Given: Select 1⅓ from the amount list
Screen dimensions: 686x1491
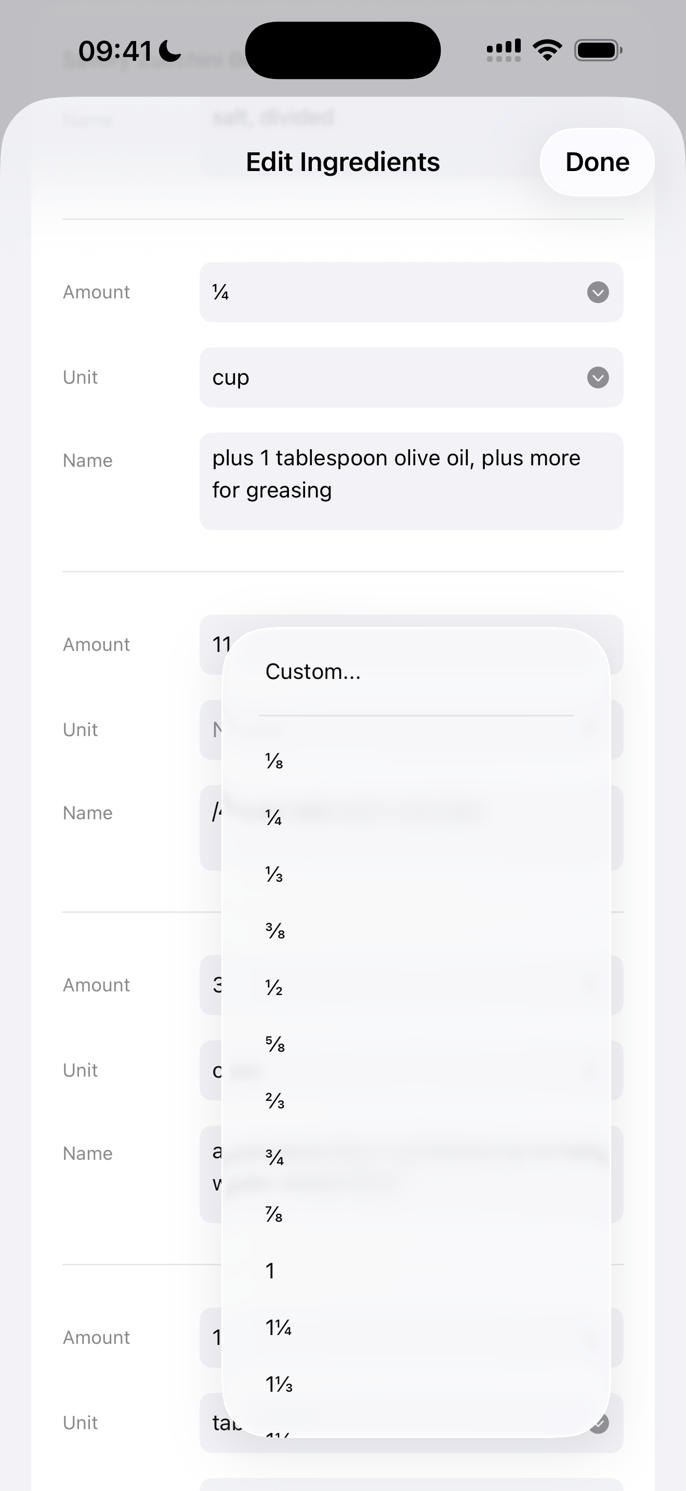Looking at the screenshot, I should click(x=279, y=1384).
